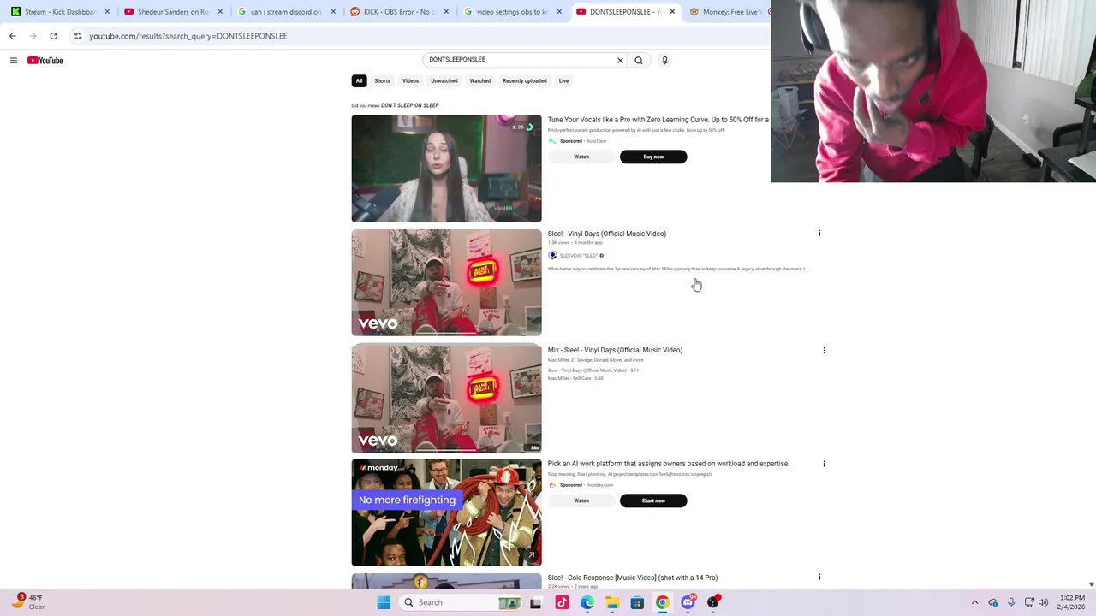Click Watch button on the AutoTune ad

(581, 157)
